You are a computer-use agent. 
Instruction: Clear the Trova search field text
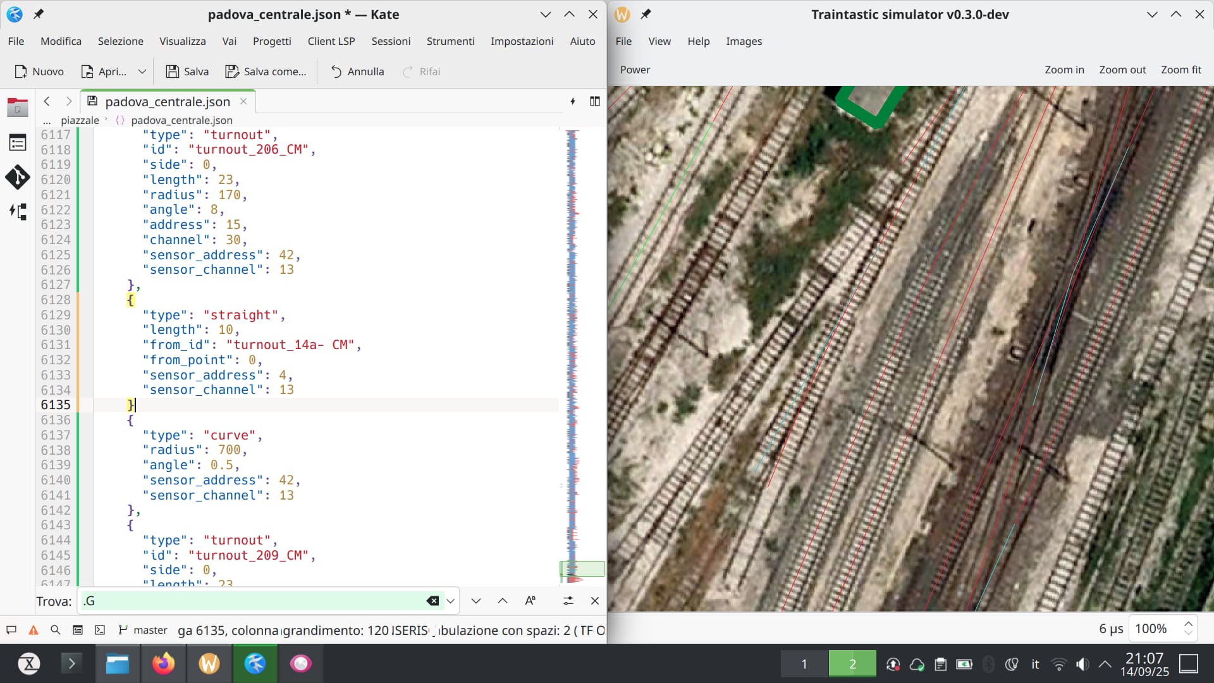pyautogui.click(x=432, y=601)
